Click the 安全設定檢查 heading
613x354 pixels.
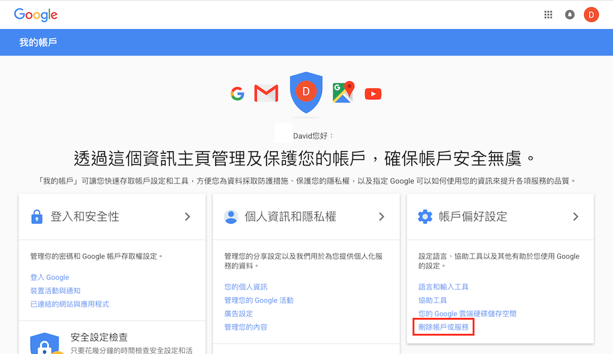(x=99, y=337)
